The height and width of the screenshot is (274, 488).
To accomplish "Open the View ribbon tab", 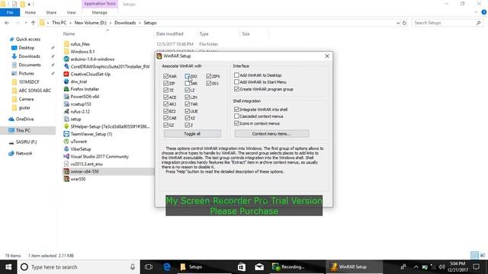I will 71,12.
